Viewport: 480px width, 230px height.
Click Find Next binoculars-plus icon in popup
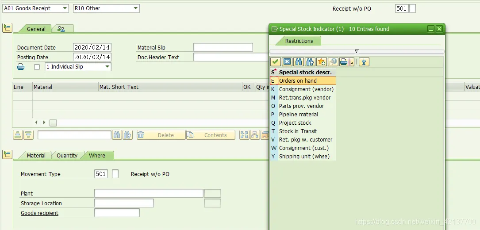pyautogui.click(x=310, y=62)
